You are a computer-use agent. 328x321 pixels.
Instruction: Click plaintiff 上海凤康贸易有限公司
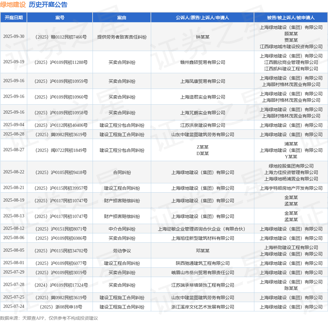(202, 81)
